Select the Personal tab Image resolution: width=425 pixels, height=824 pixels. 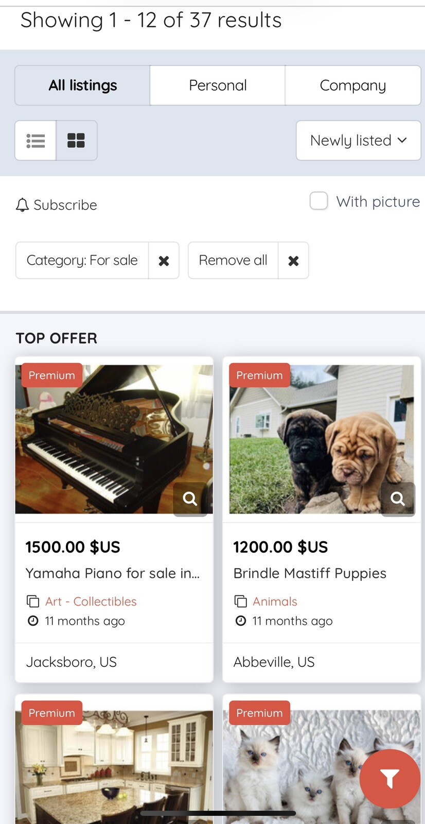point(218,85)
